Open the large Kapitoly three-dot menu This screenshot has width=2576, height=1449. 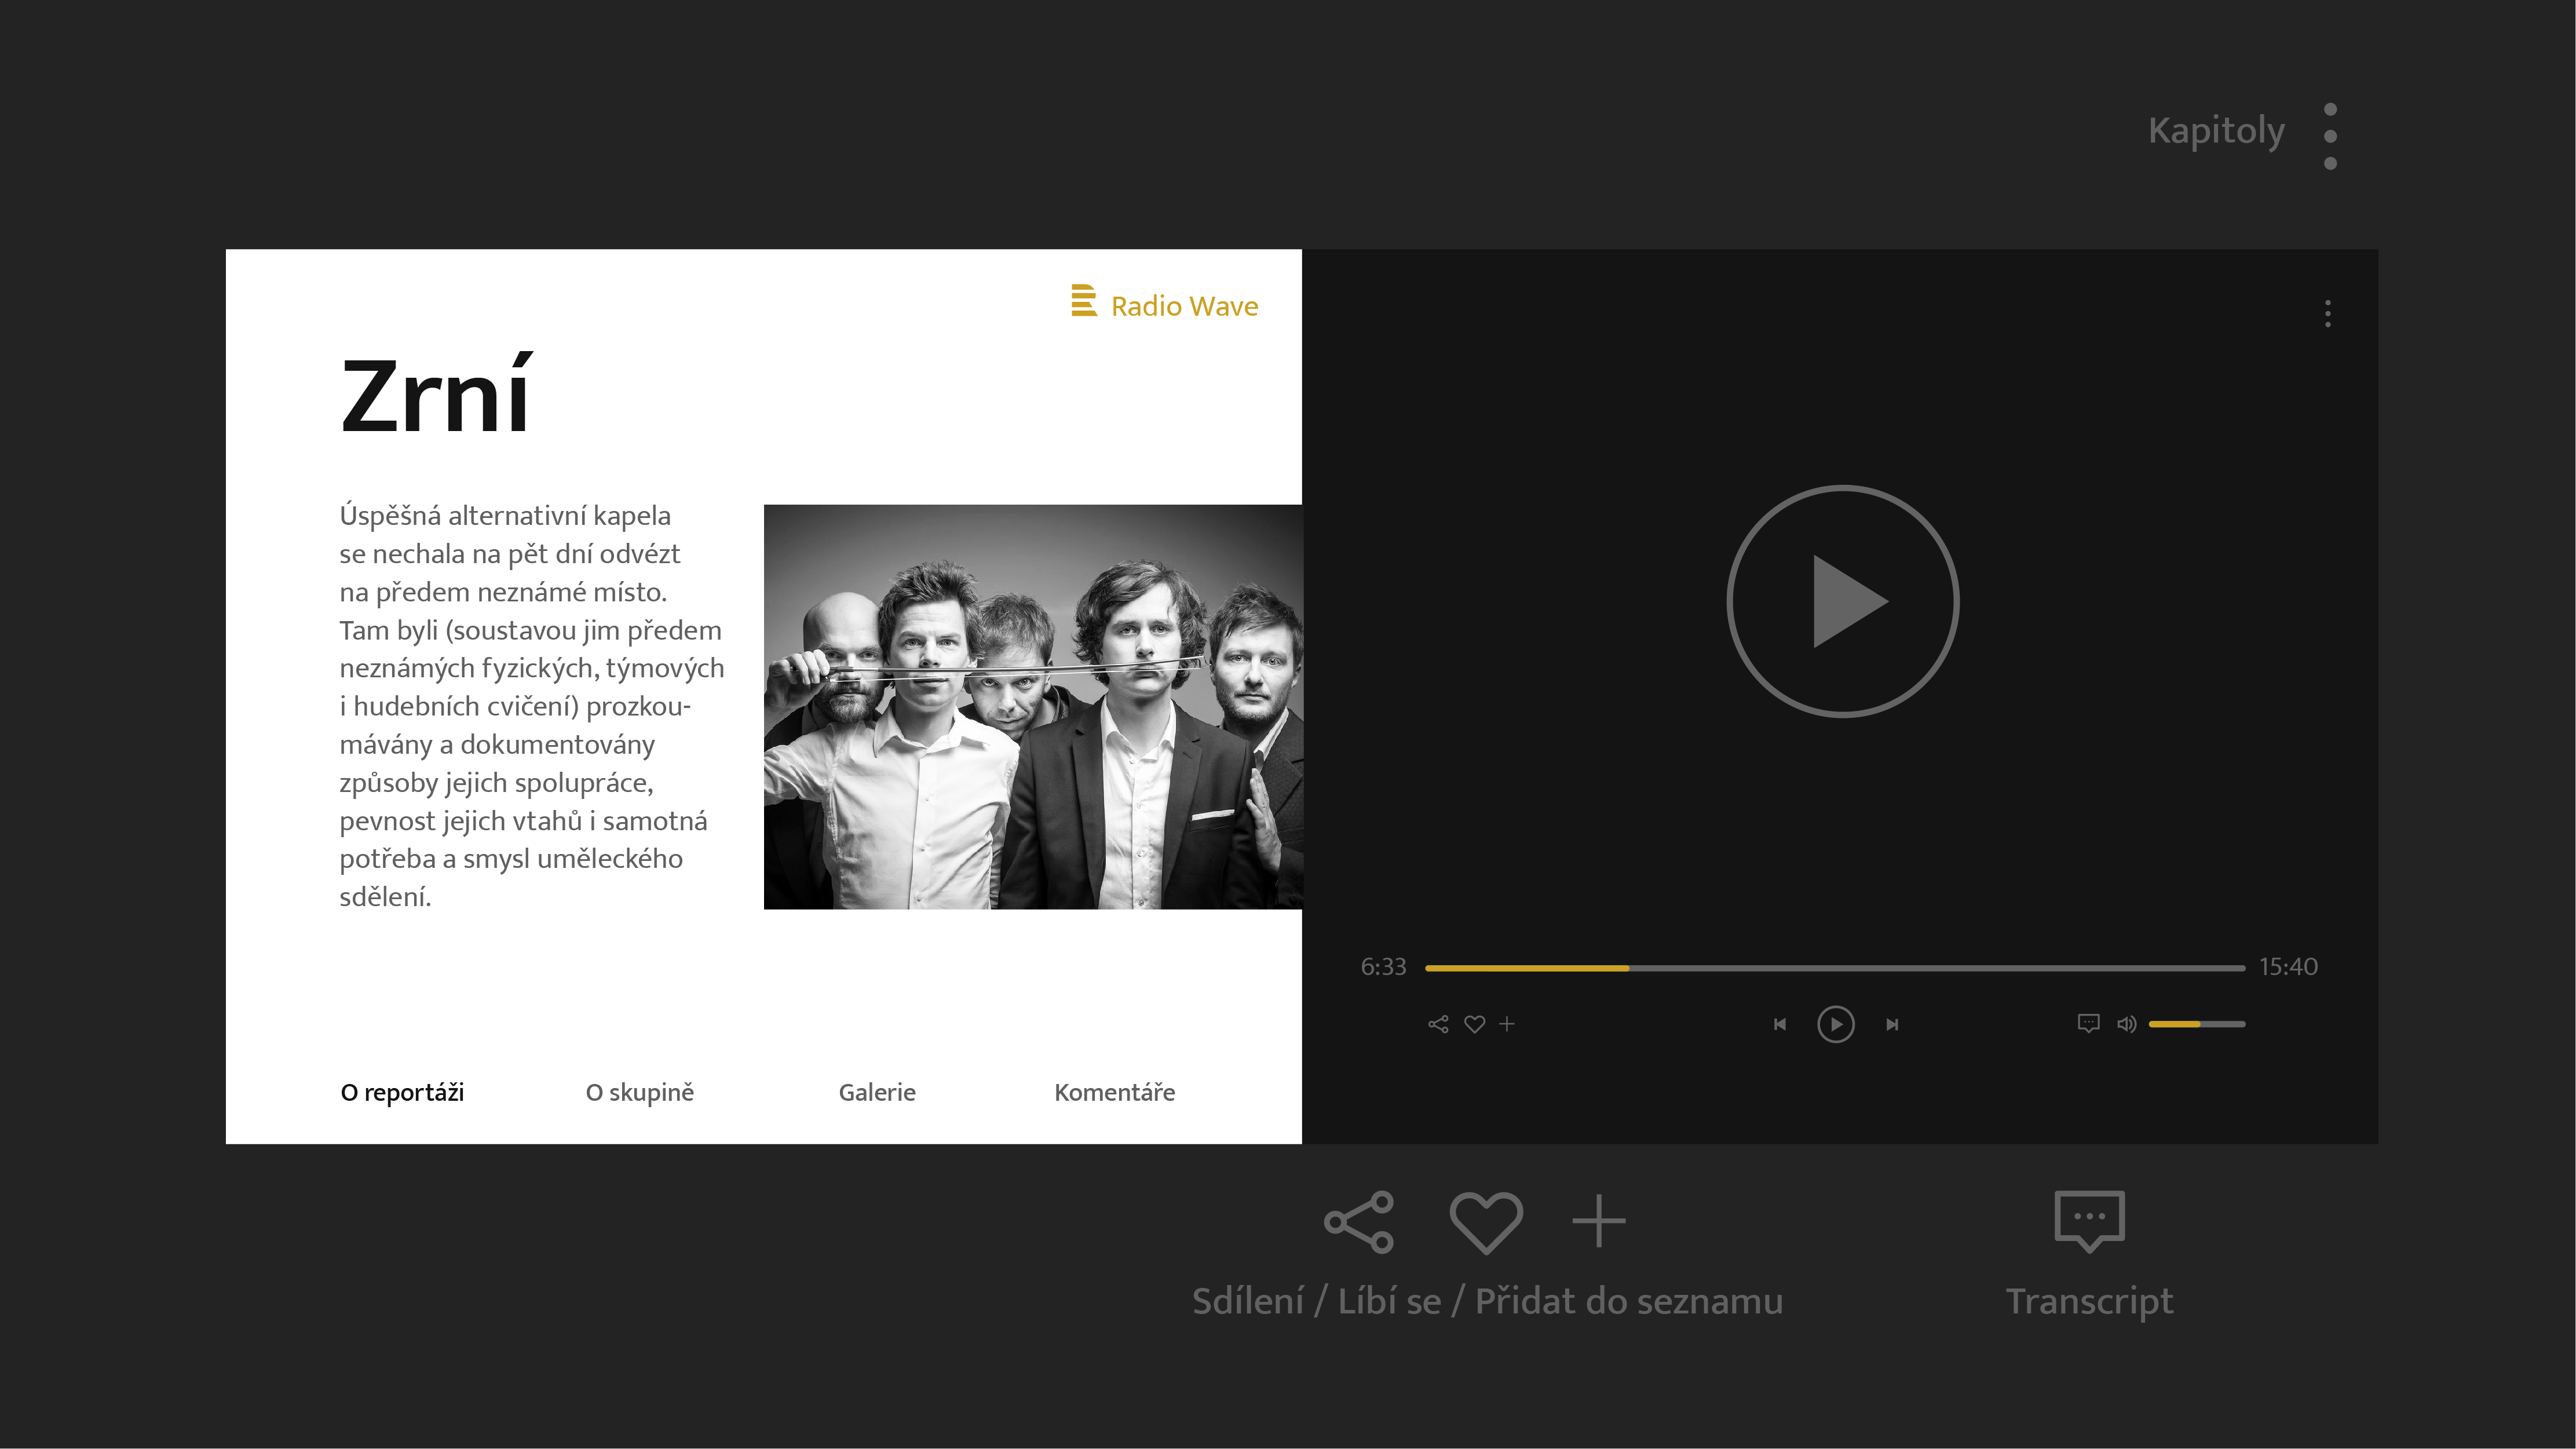(x=2330, y=136)
